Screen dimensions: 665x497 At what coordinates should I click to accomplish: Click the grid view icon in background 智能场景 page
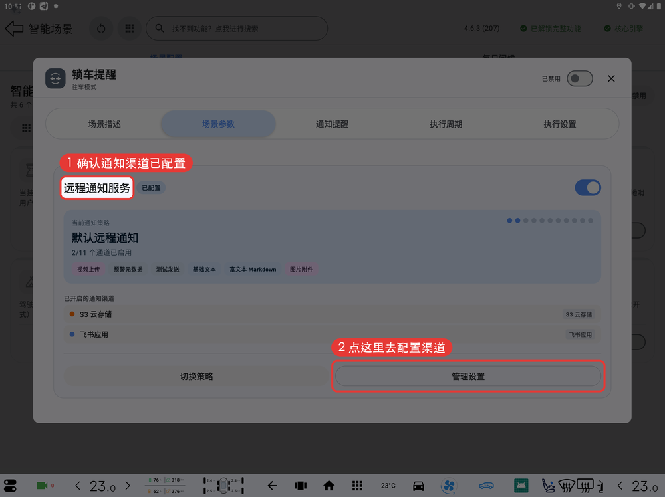click(27, 128)
